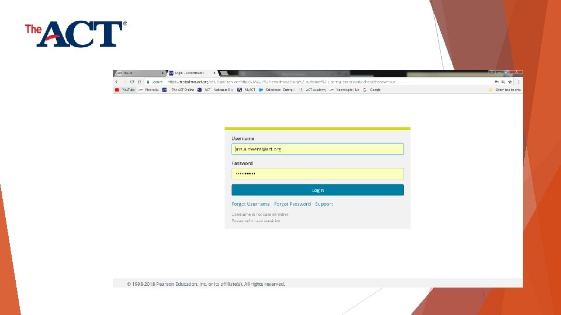Click the browser back arrow
Screen dimensions: 561x315
tap(116, 82)
